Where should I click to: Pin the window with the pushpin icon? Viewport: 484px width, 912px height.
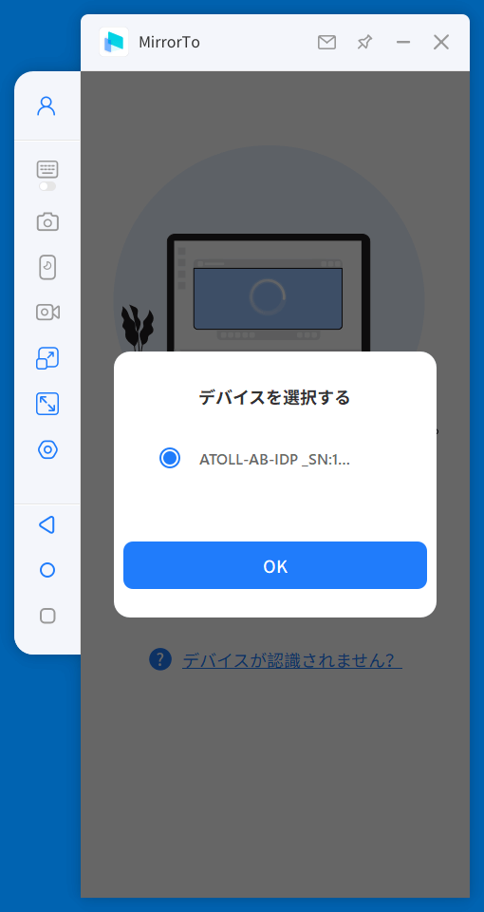click(x=364, y=42)
